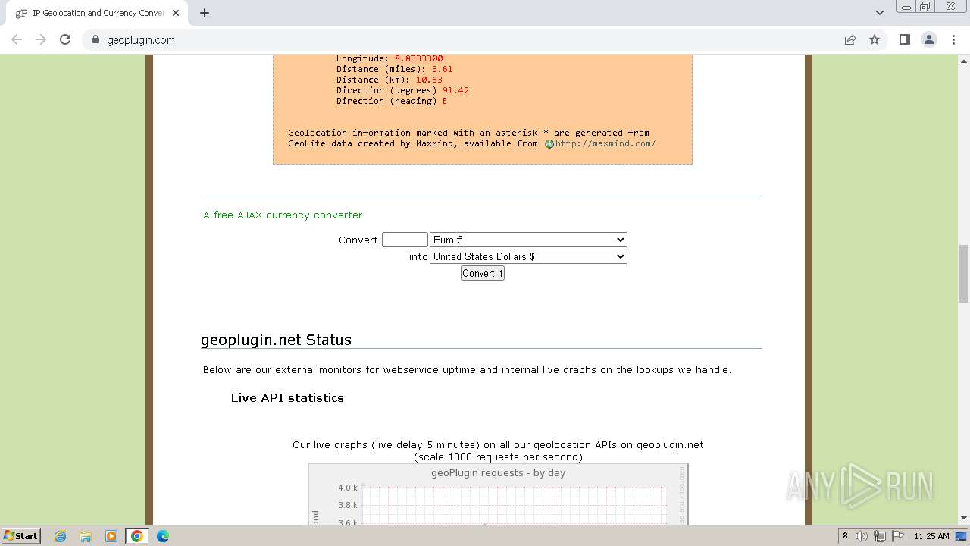Open the Euro € currency dropdown
The image size is (970, 546).
528,240
